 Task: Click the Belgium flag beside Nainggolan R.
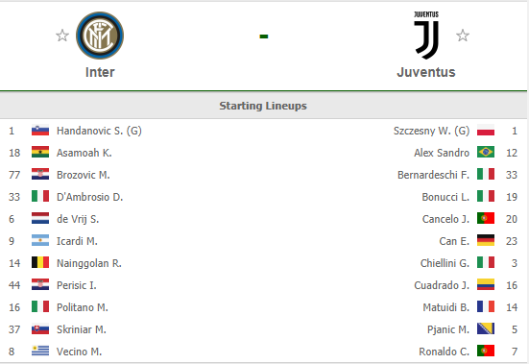click(40, 263)
